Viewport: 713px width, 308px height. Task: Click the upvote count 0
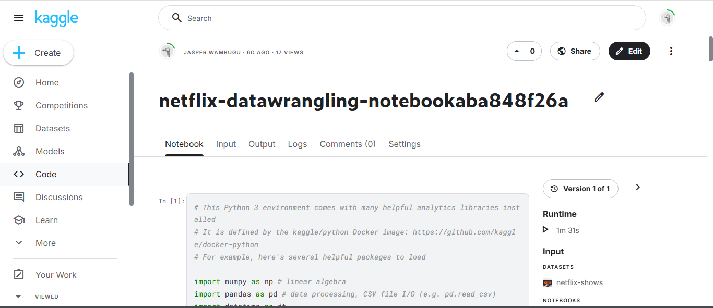[532, 51]
